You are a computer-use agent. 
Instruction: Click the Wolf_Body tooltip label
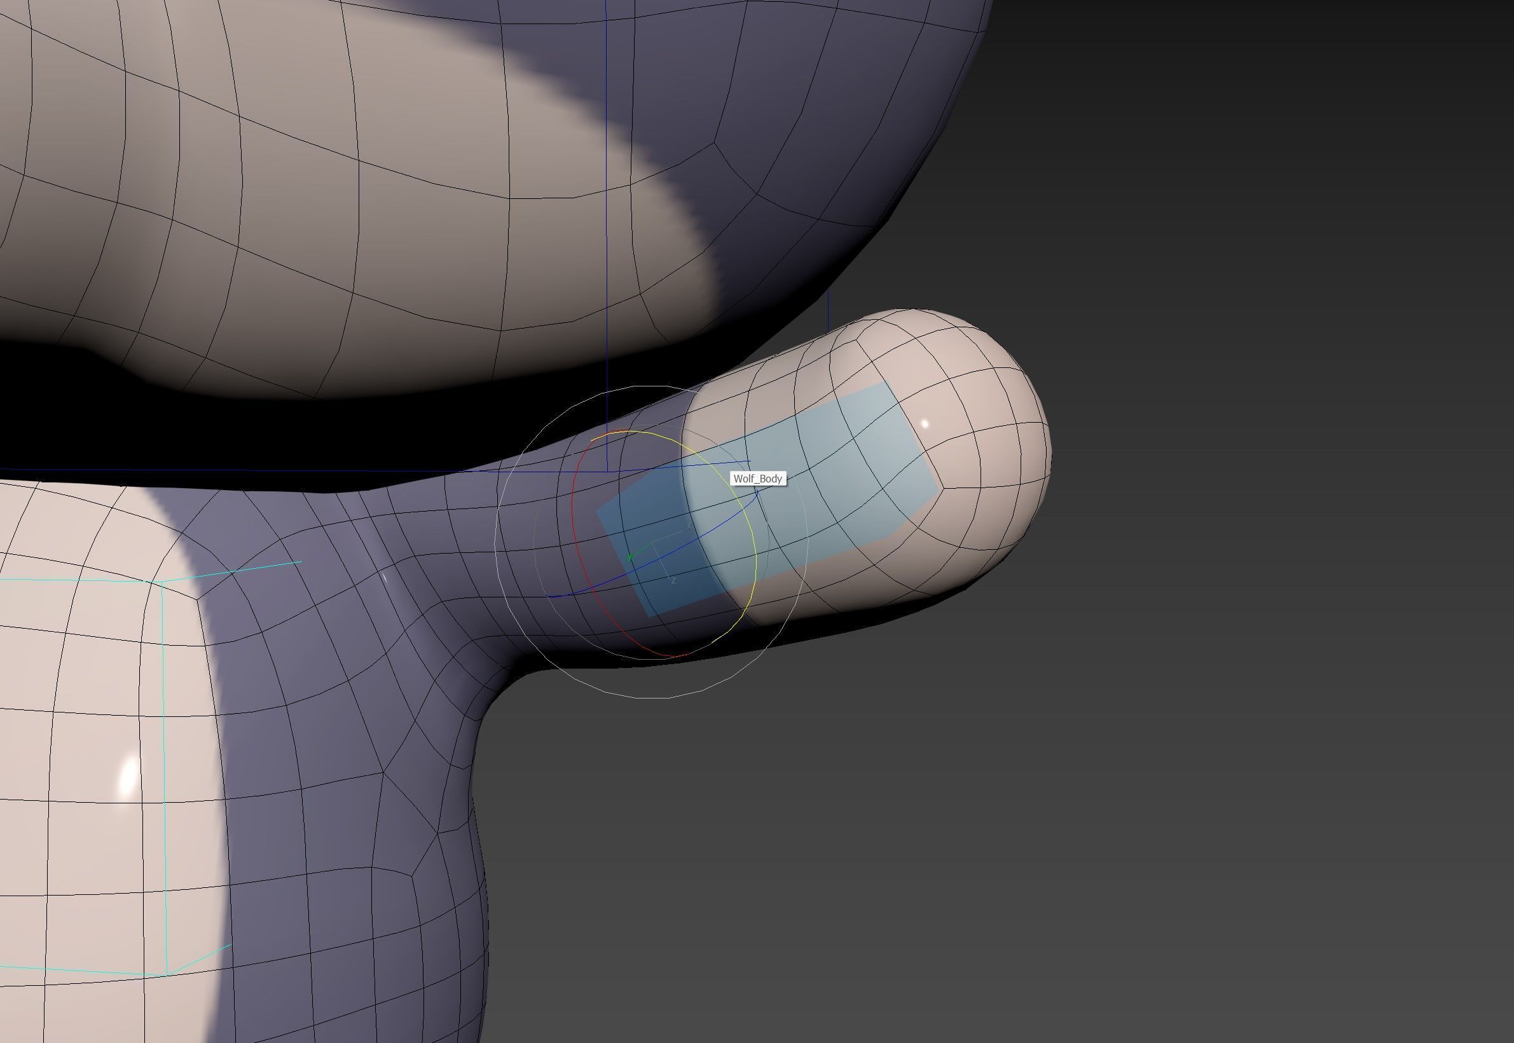(x=758, y=479)
